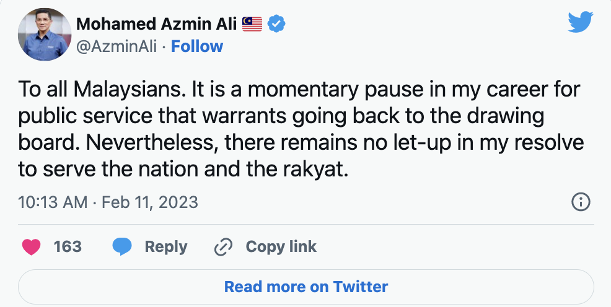Click the reply speech bubble icon
The height and width of the screenshot is (307, 611).
tap(122, 247)
